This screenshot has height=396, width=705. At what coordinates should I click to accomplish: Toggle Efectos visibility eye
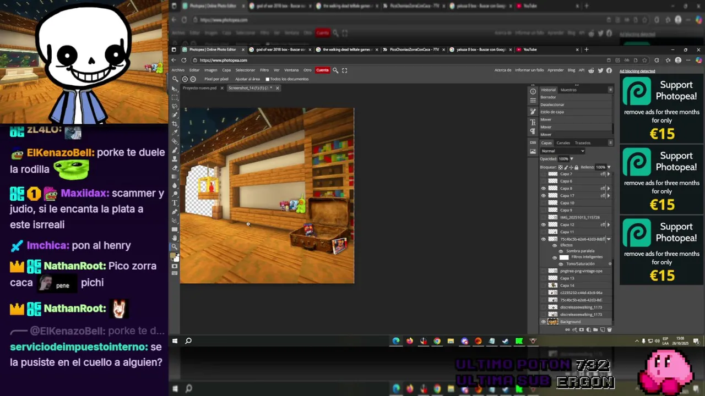coord(555,246)
